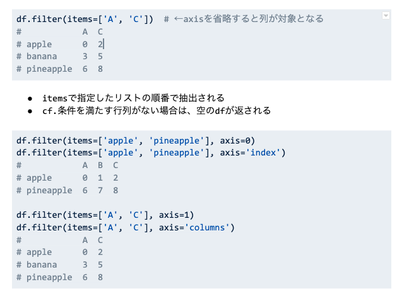Click '# banana 3 5' in last block

[59, 264]
